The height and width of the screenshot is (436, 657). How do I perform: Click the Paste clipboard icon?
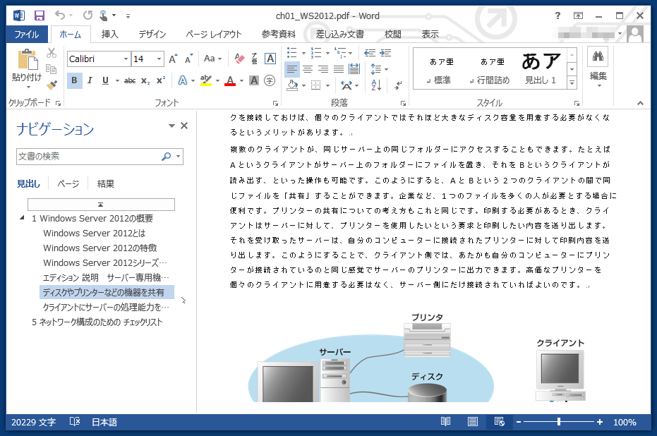(28, 59)
